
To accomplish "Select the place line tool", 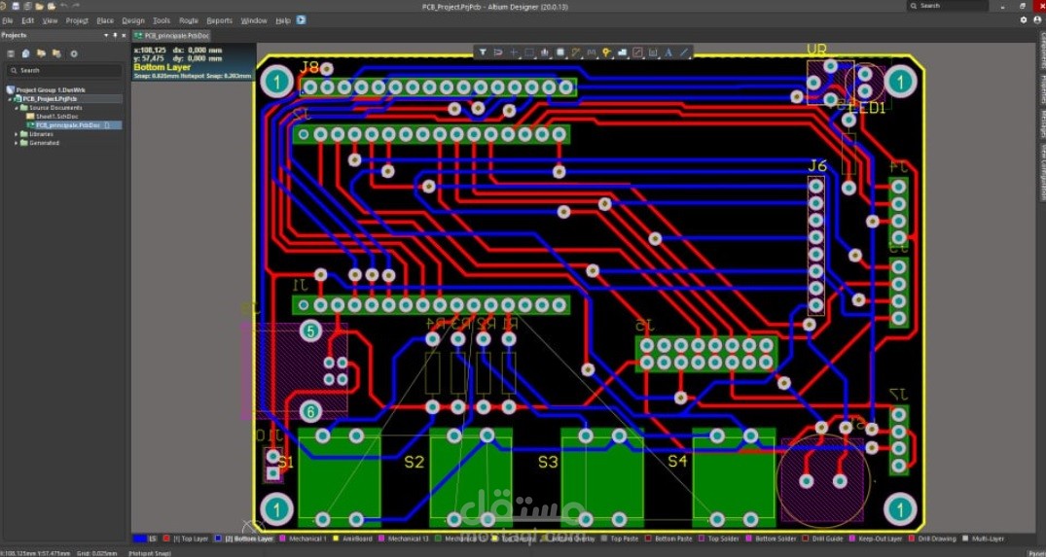I will [x=683, y=52].
